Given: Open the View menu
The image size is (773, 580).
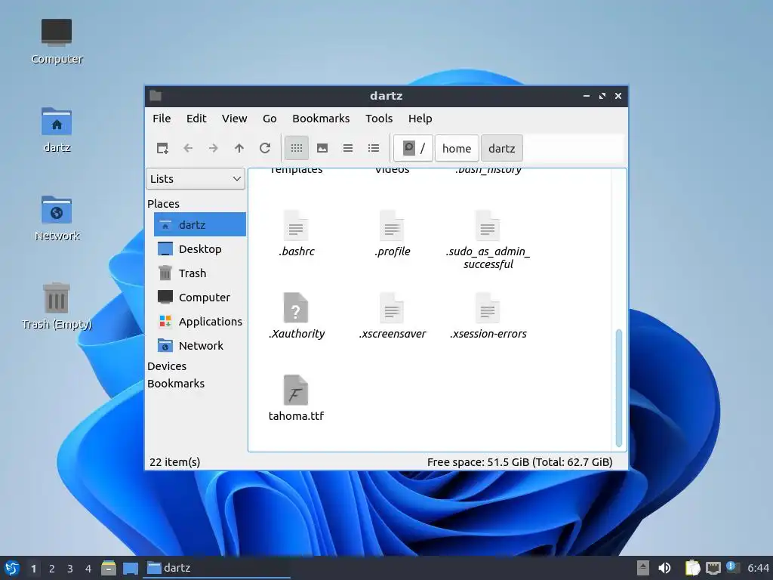Looking at the screenshot, I should [x=234, y=119].
